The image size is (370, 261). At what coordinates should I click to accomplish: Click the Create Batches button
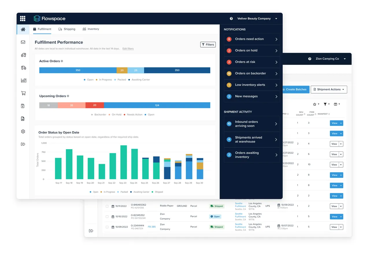[296, 90]
